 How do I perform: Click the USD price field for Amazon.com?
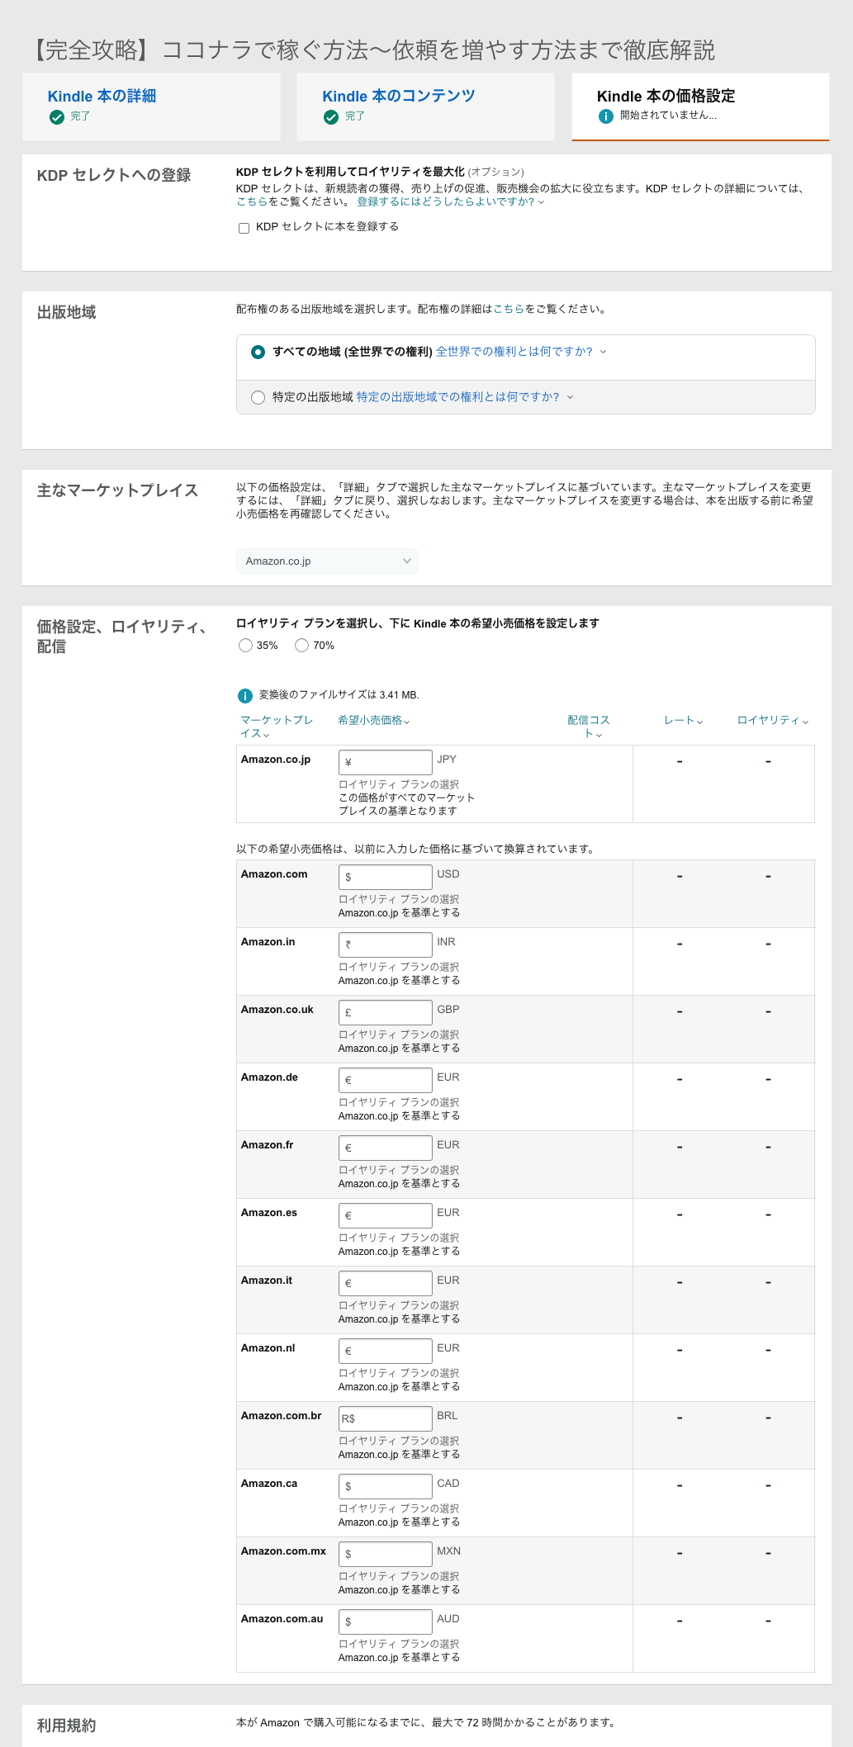click(x=386, y=877)
